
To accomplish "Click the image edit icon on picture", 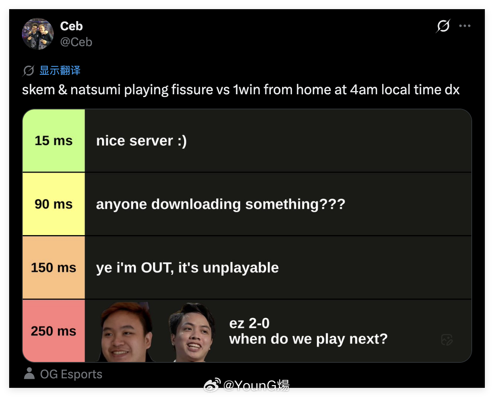I will (x=447, y=340).
